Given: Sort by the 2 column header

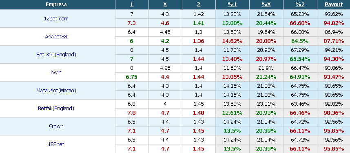Looking at the screenshot, I should tap(198, 4).
